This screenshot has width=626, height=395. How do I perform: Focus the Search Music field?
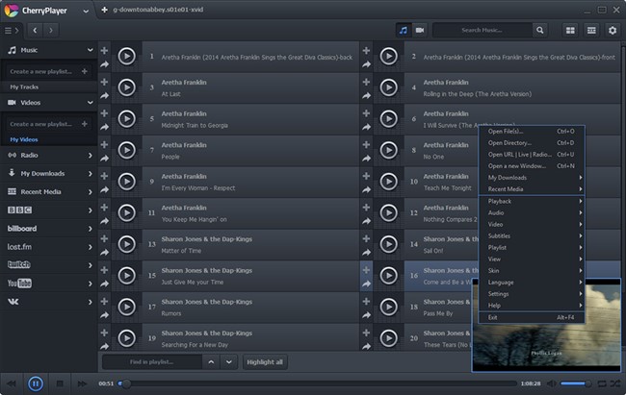pyautogui.click(x=483, y=31)
